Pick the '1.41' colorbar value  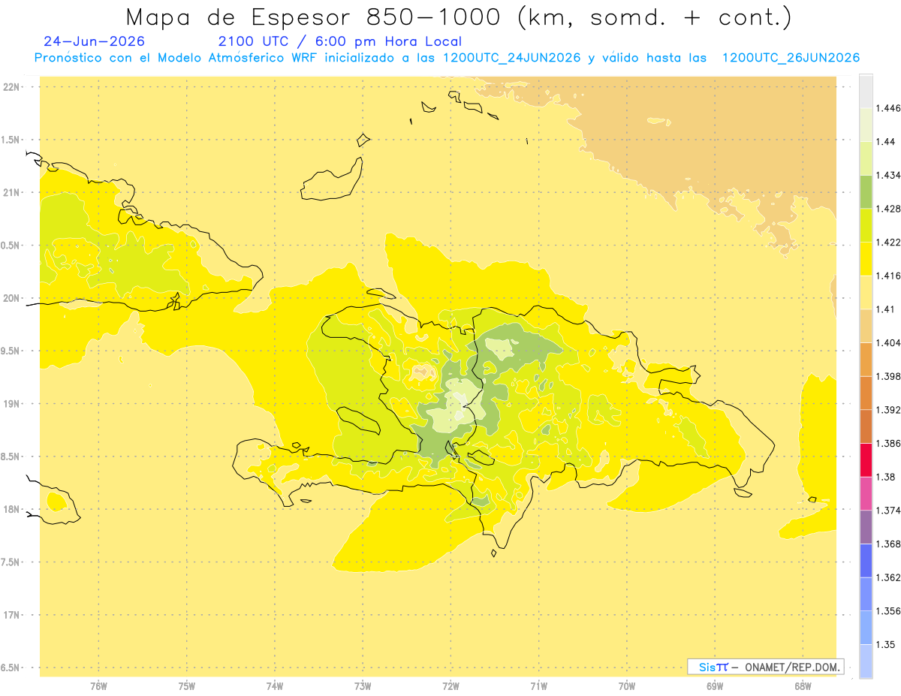886,309
